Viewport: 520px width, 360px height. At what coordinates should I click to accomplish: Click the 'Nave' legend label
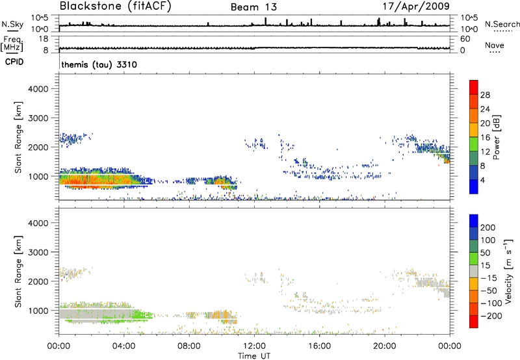tap(495, 45)
